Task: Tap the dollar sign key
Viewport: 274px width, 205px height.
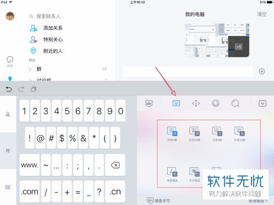Action: tap(62, 138)
